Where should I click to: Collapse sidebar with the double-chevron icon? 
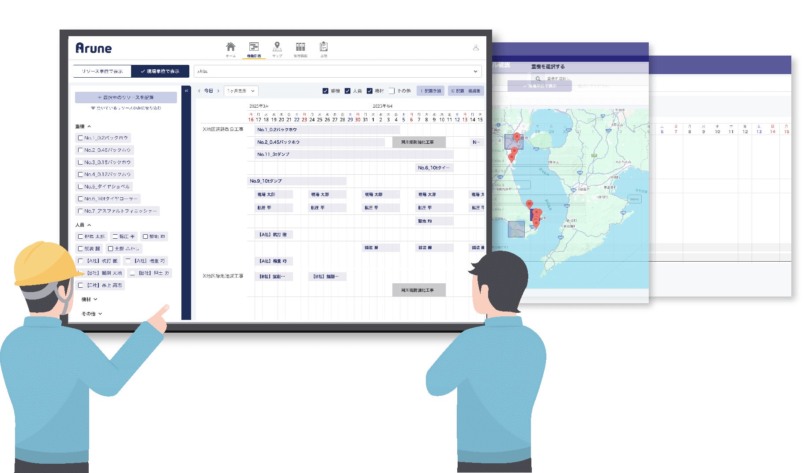click(186, 90)
